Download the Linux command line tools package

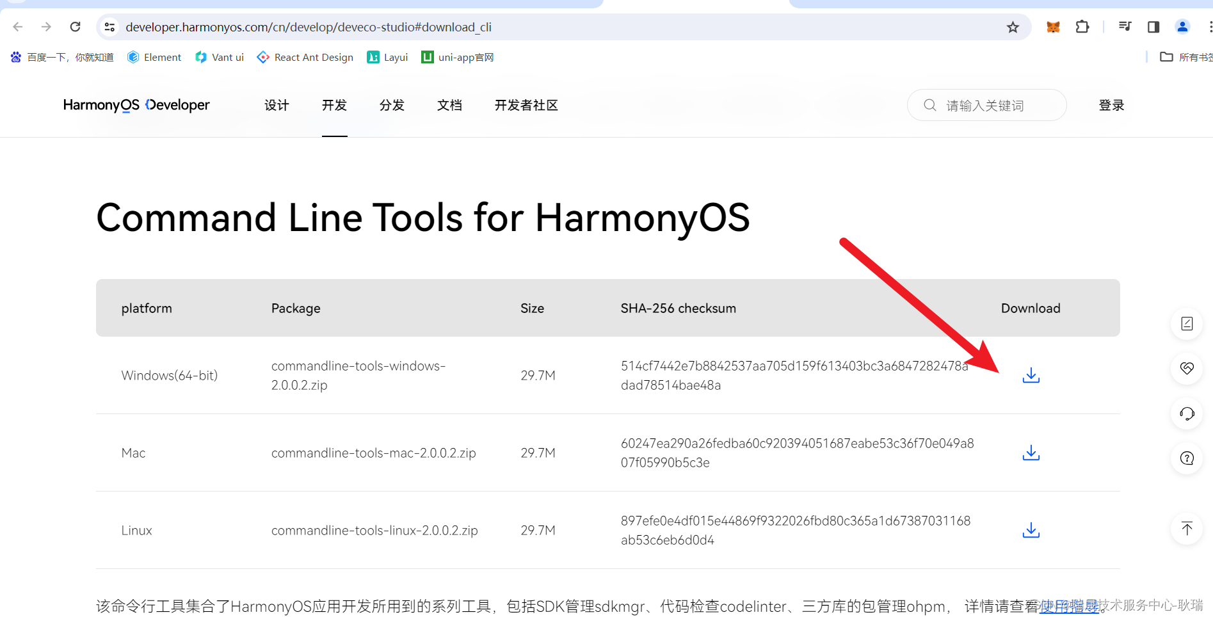coord(1031,530)
